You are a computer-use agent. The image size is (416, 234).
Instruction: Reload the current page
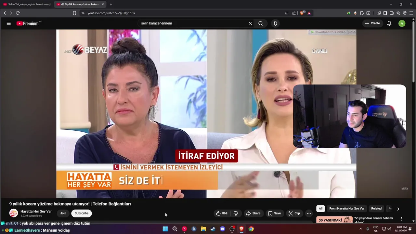coord(18,13)
